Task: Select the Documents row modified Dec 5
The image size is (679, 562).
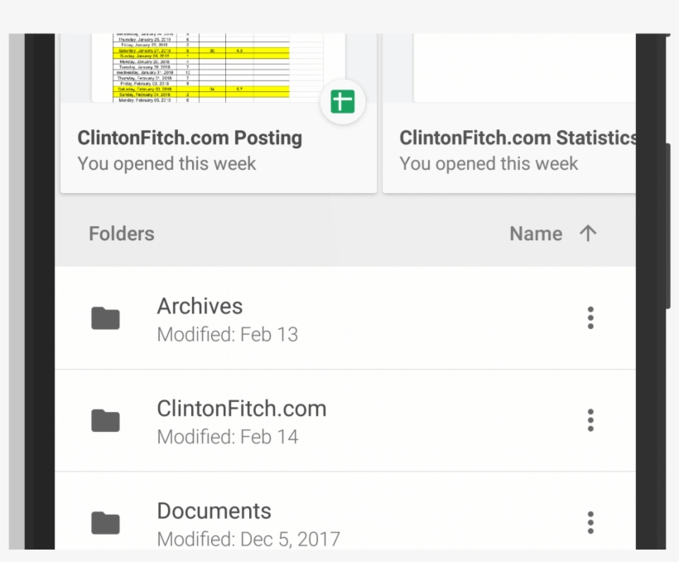Action: [x=248, y=522]
